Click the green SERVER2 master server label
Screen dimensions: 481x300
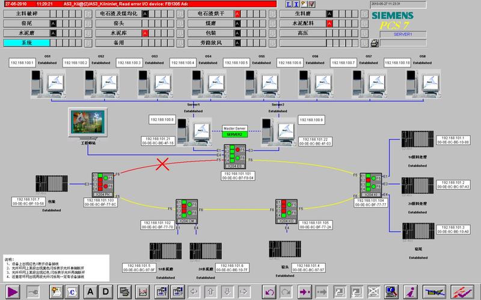pyautogui.click(x=234, y=134)
